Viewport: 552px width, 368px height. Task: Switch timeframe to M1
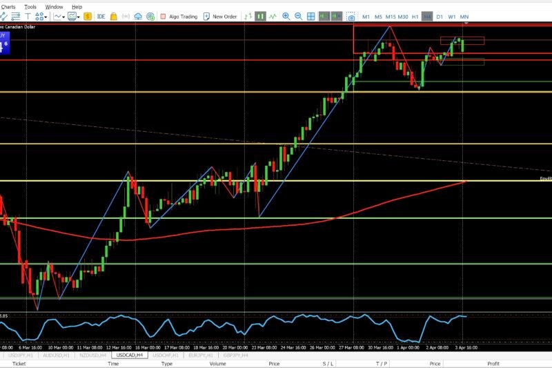point(366,17)
